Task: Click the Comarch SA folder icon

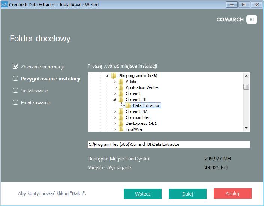Action: [121, 111]
